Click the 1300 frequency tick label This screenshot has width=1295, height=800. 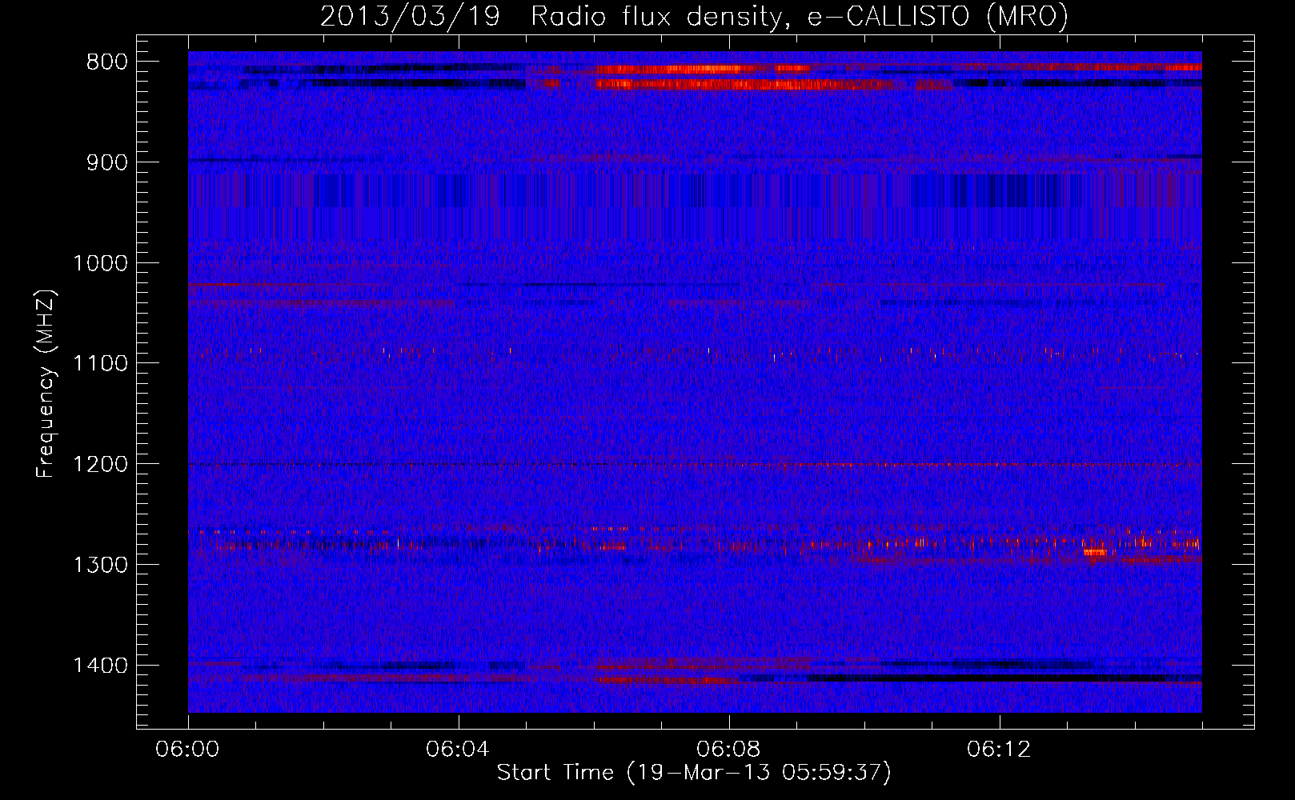[x=100, y=565]
